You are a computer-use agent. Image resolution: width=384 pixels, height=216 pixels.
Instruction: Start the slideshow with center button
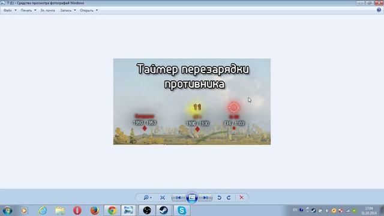pos(192,197)
